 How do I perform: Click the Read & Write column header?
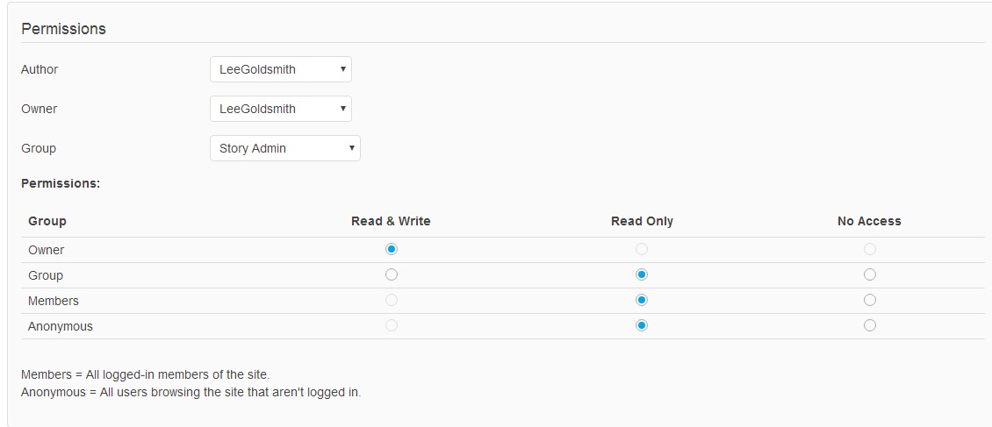pyautogui.click(x=391, y=221)
